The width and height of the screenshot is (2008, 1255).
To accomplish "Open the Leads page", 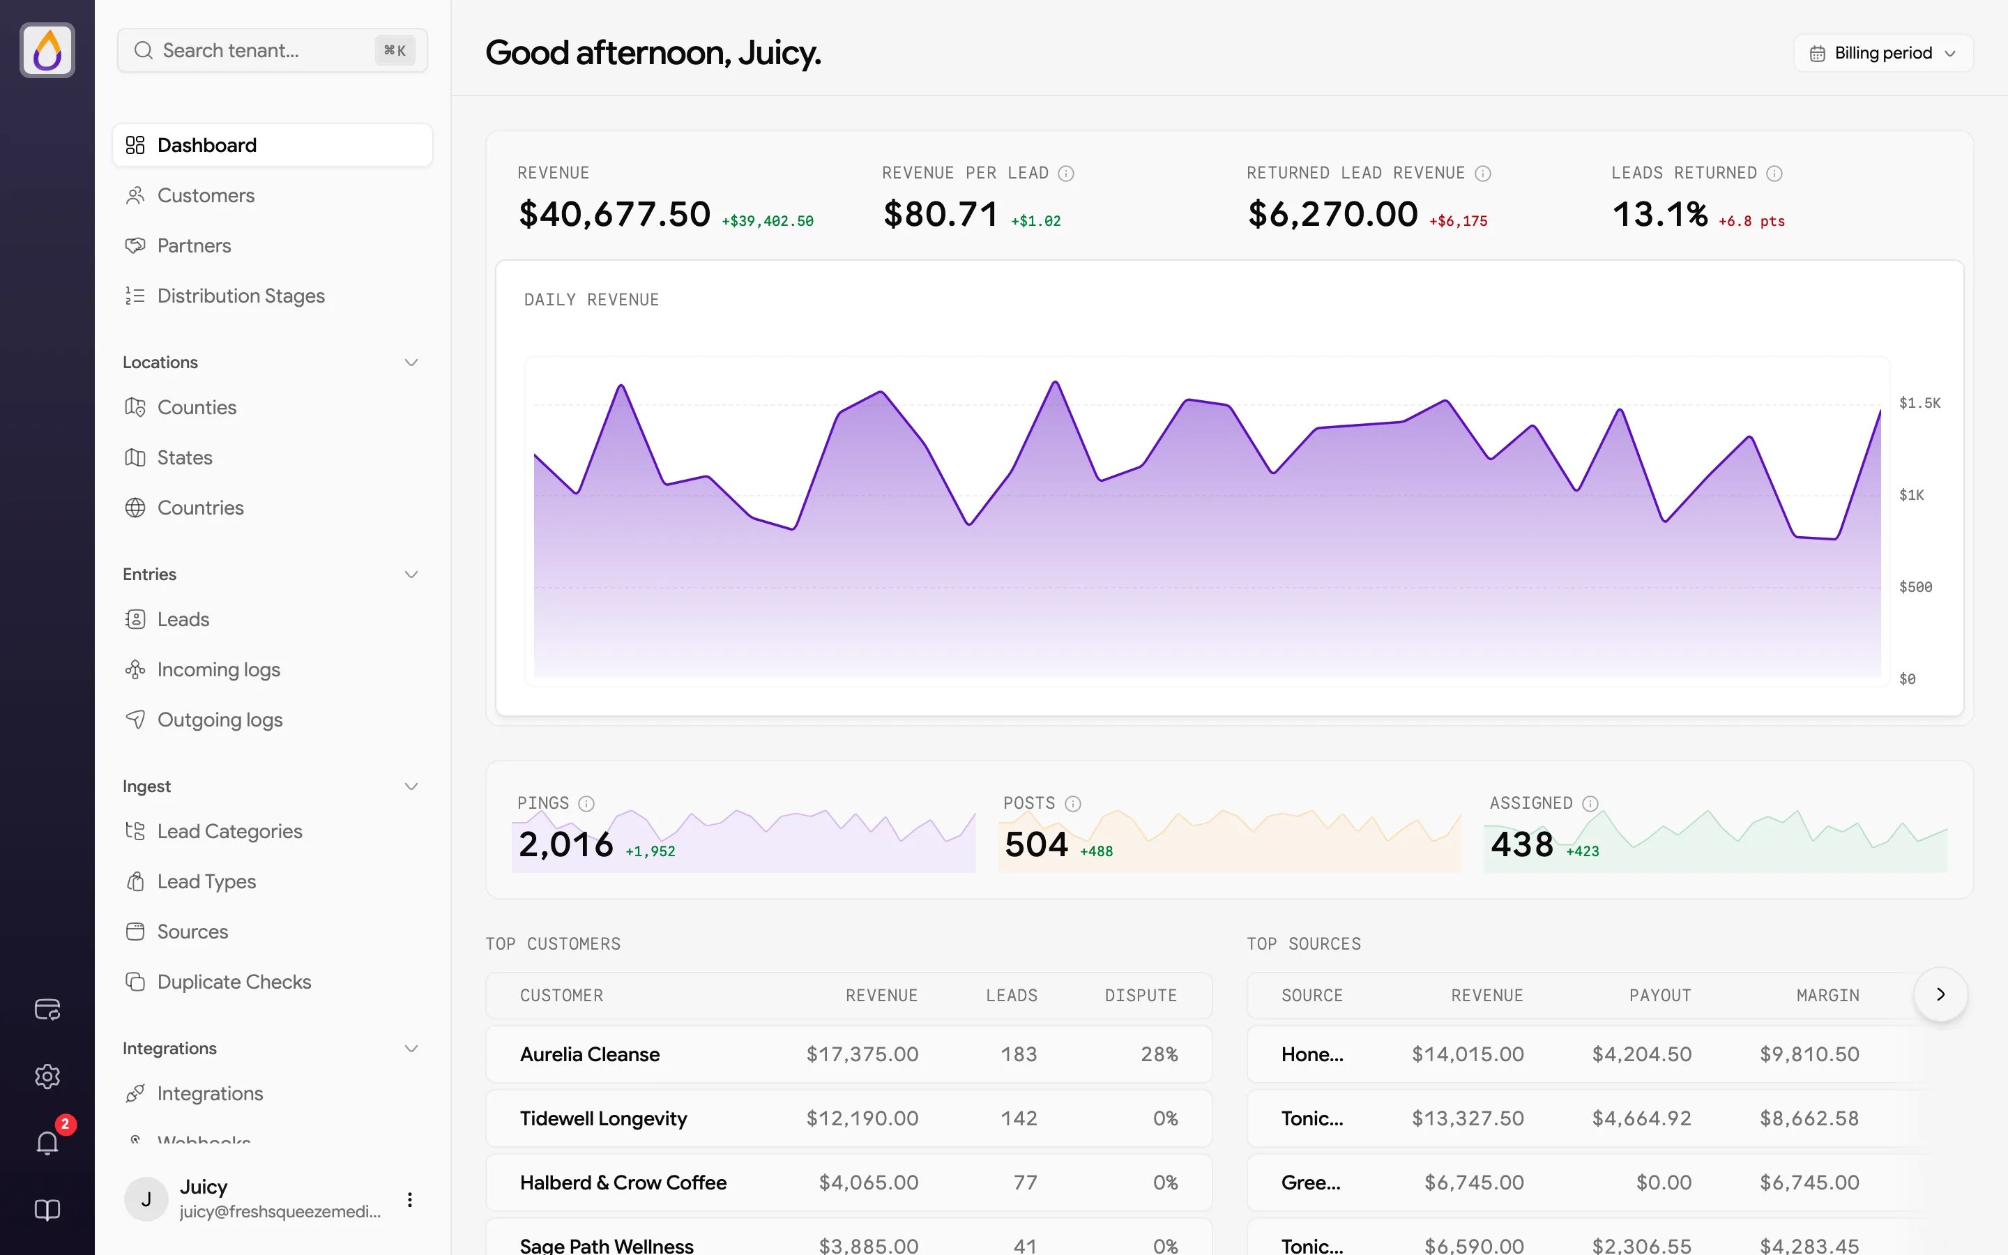I will click(x=272, y=620).
